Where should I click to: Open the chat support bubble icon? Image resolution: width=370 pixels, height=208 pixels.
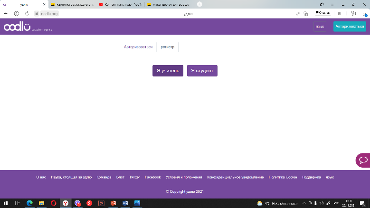click(363, 160)
